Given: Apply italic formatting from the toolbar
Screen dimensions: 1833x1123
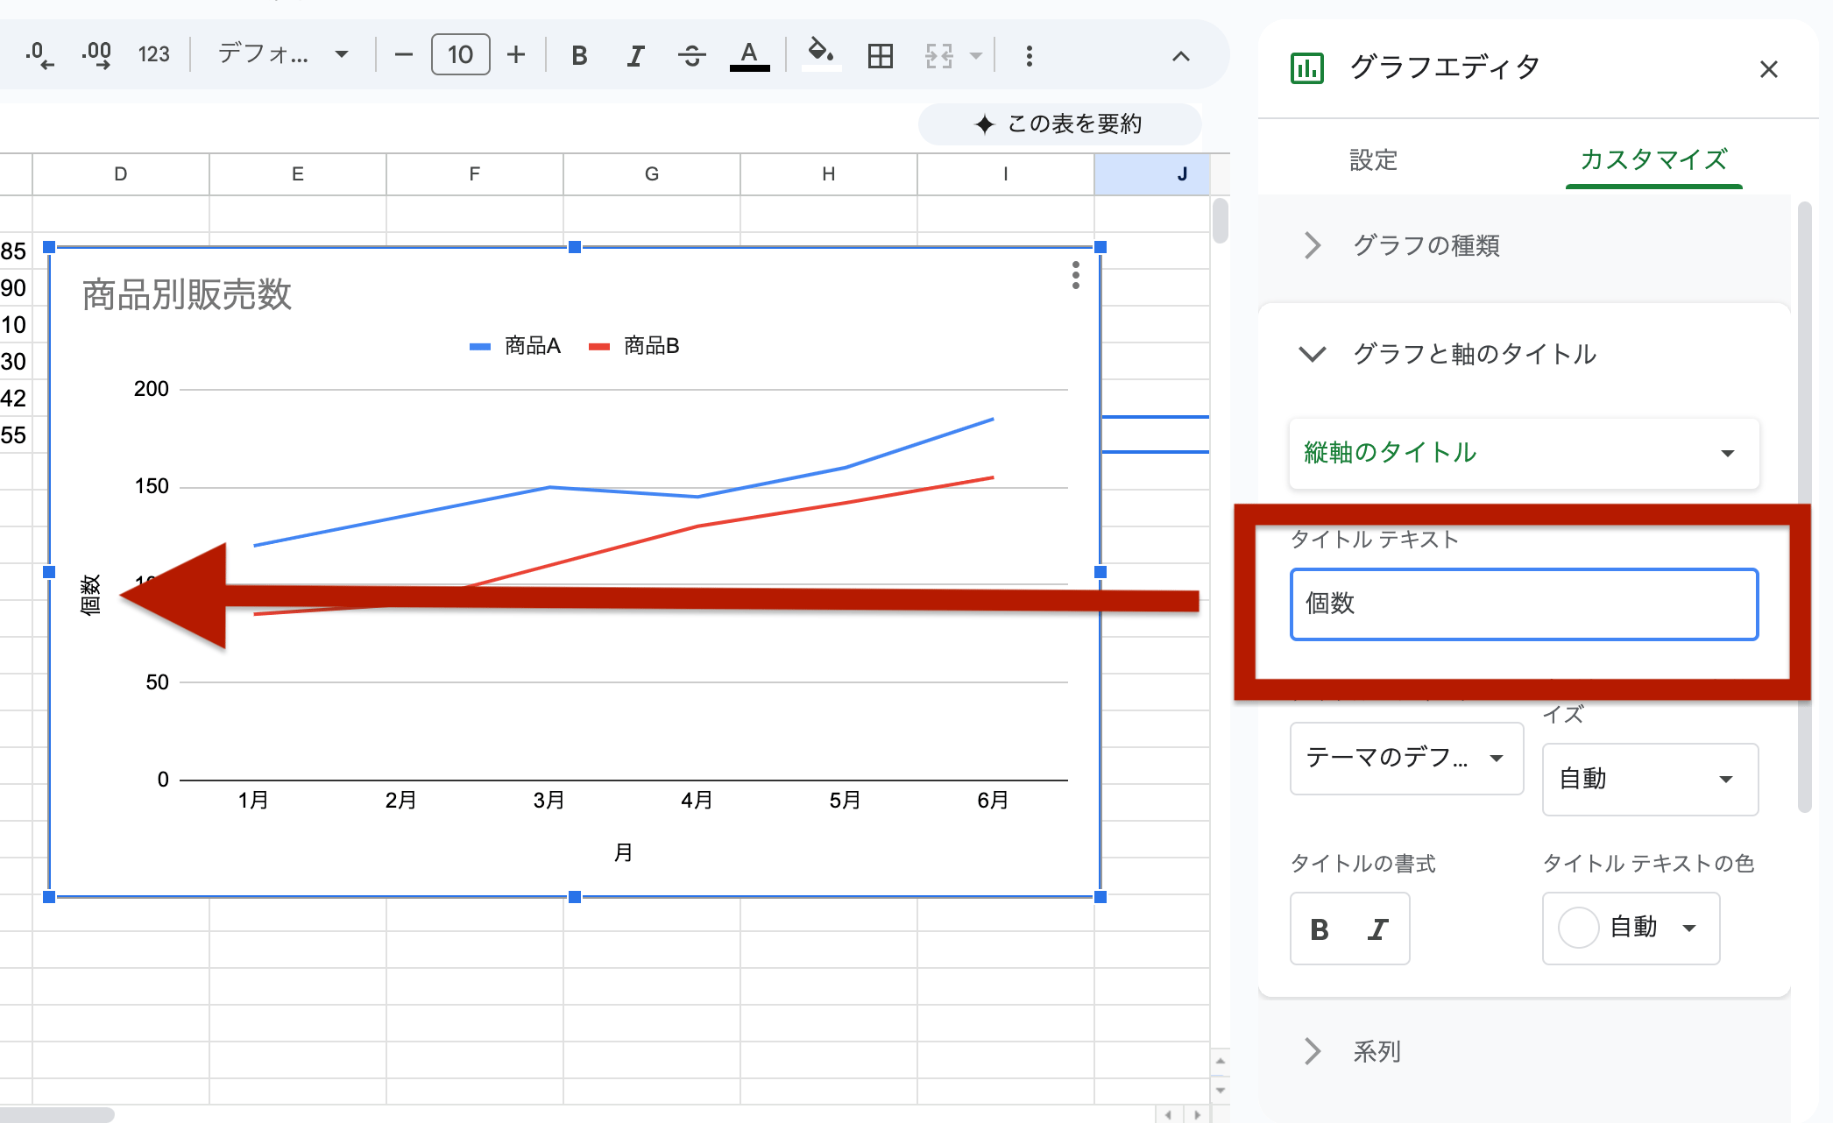Looking at the screenshot, I should (634, 54).
